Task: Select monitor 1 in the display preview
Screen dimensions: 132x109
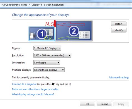Action: (x=42, y=34)
